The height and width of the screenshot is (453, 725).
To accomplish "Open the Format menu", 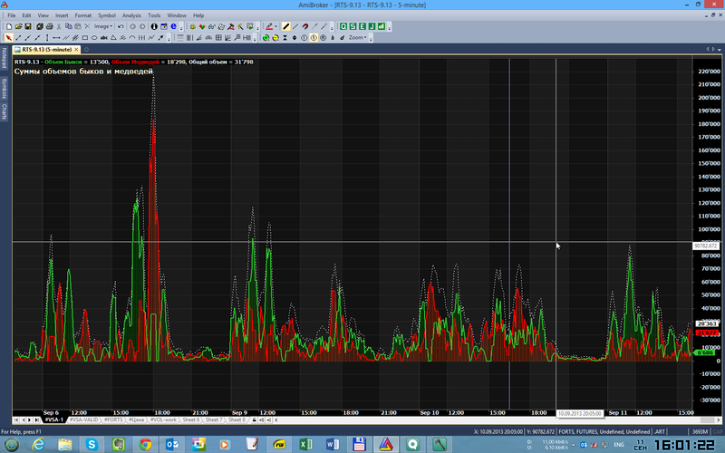I will coord(83,15).
